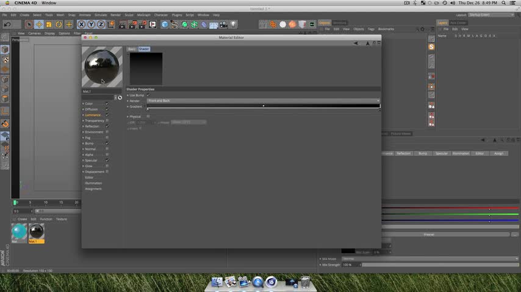This screenshot has width=521, height=292.
Task: Click the Texture mode checker icon
Action: (5, 60)
